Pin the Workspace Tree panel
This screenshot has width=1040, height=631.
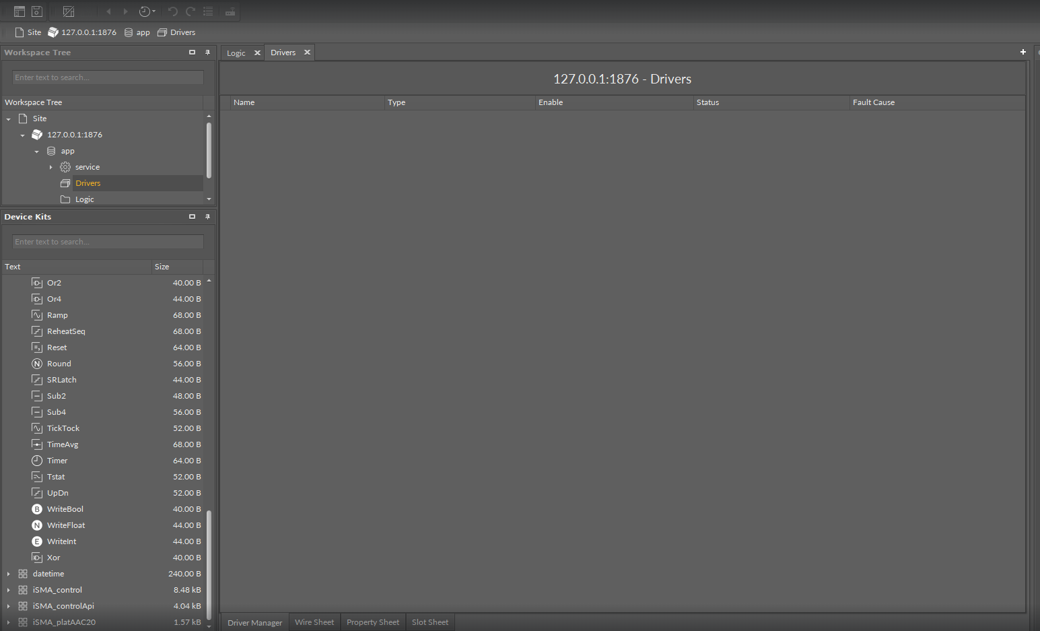[207, 53]
